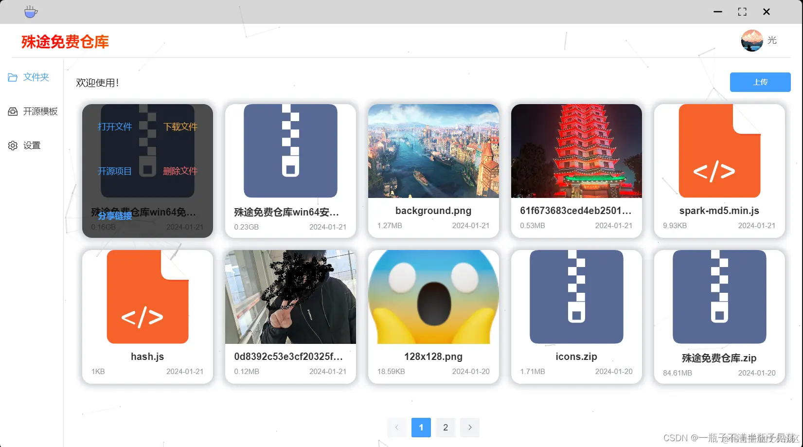Click the user avatar picture
803x447 pixels.
click(752, 40)
